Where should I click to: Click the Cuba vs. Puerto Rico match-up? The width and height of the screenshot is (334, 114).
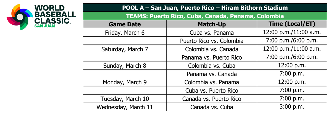pyautogui.click(x=212, y=90)
